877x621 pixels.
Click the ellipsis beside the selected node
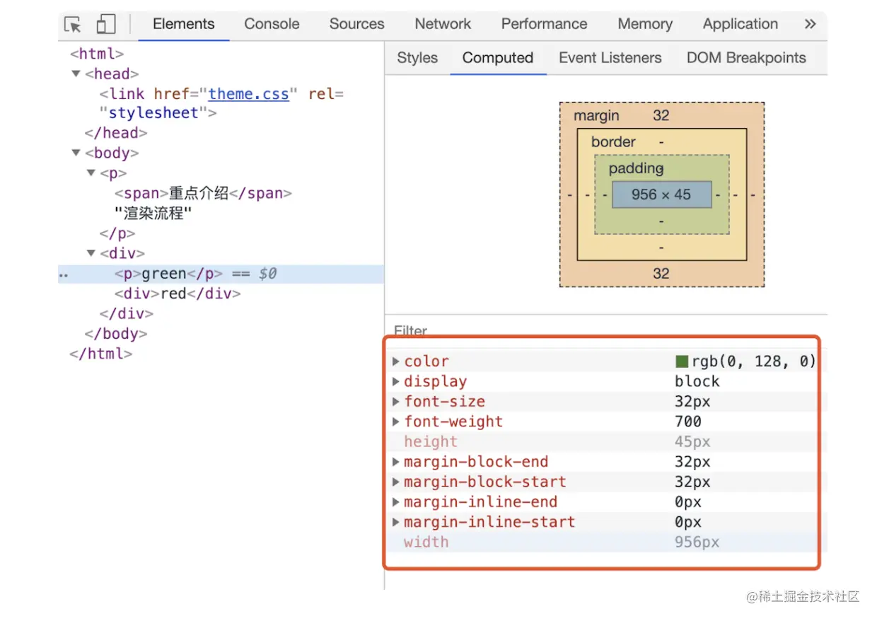pyautogui.click(x=64, y=274)
